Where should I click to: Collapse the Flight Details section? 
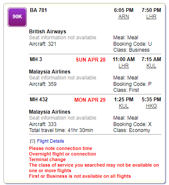(x=32, y=141)
